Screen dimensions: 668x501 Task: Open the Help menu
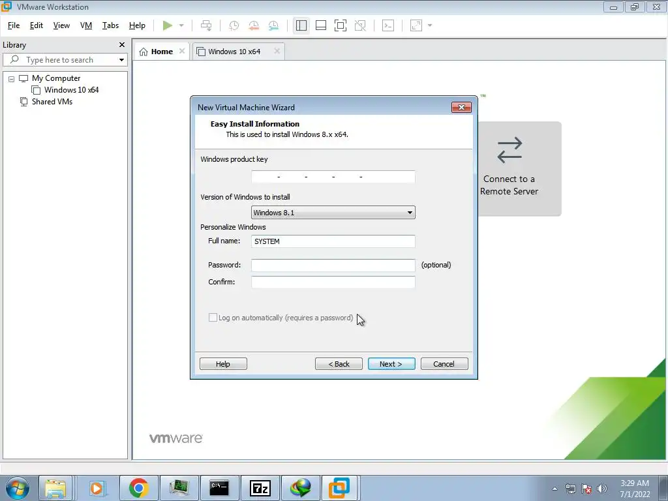[x=137, y=25]
